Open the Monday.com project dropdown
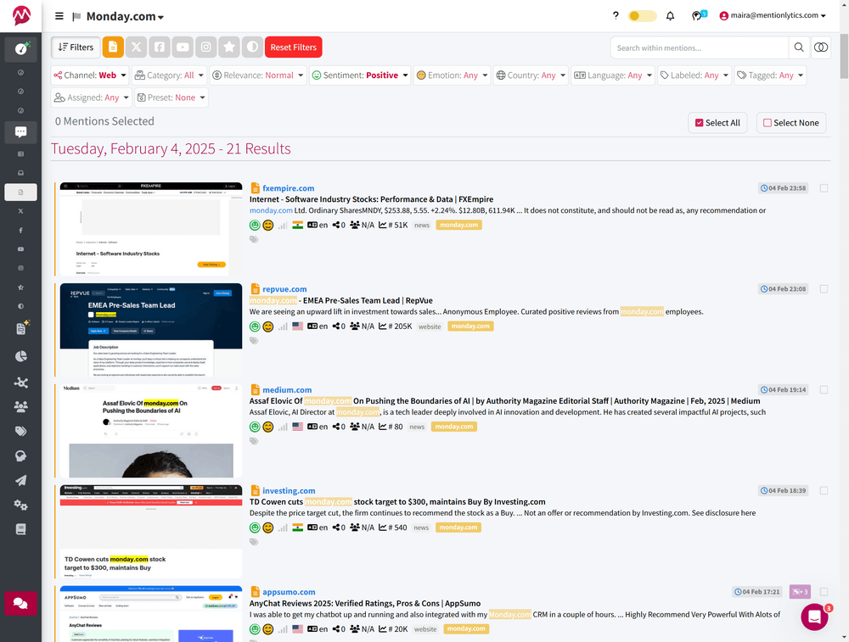Viewport: 849px width, 642px height. [125, 17]
